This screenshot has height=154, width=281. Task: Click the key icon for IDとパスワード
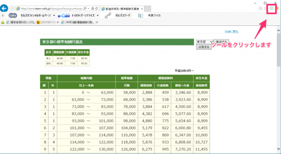[x=108, y=16]
